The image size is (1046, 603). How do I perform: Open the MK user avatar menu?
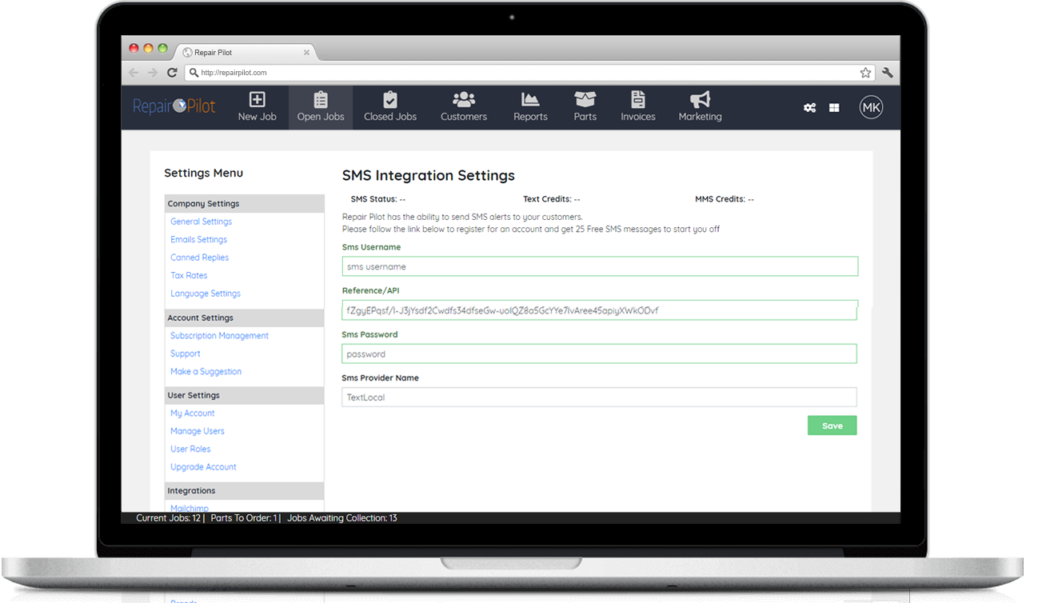click(871, 107)
